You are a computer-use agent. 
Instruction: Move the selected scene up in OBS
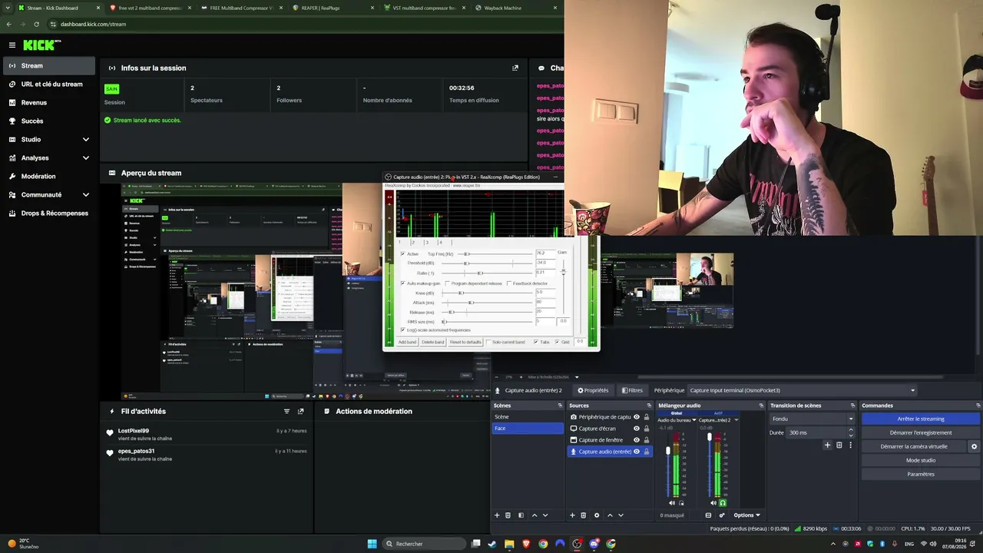click(535, 515)
